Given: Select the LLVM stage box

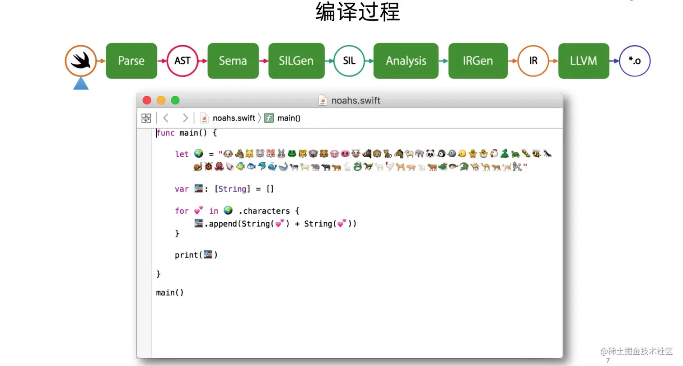Looking at the screenshot, I should click(x=584, y=61).
